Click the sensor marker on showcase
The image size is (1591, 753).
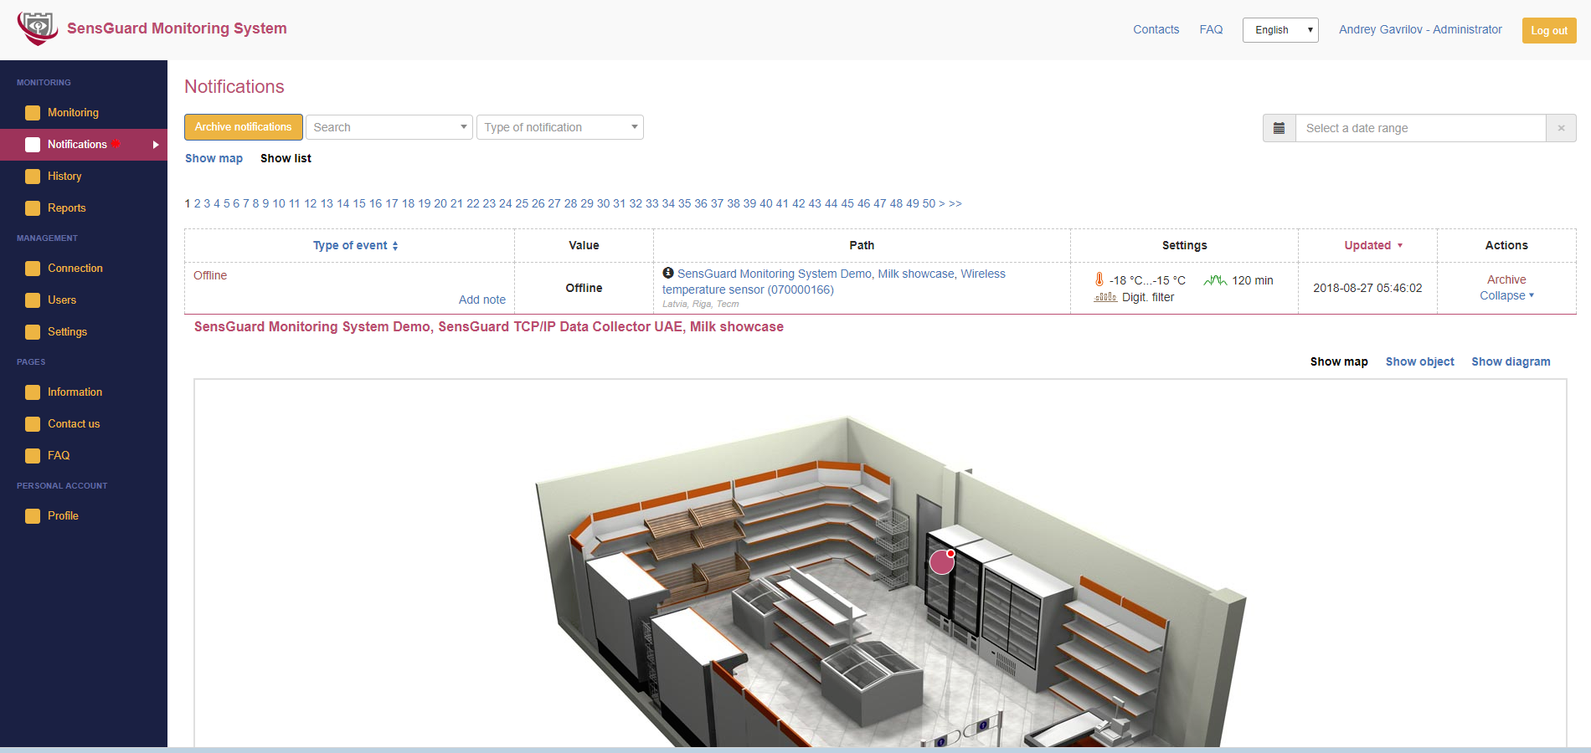(943, 561)
